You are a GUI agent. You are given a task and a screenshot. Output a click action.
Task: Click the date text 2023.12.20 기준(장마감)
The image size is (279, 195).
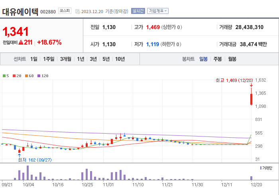(104, 12)
